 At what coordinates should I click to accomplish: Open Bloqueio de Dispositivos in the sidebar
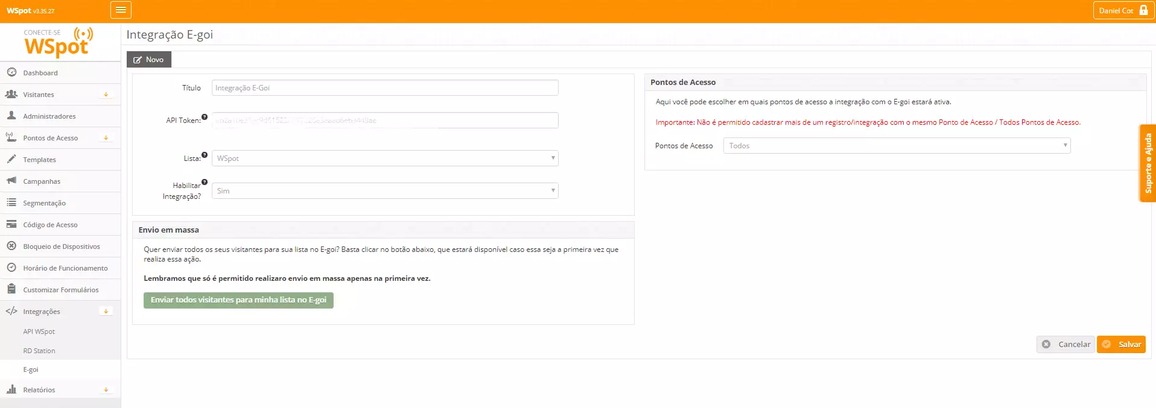point(60,246)
